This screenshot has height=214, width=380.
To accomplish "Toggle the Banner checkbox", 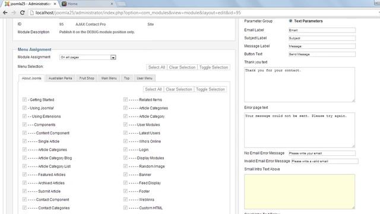I will click(x=125, y=174).
